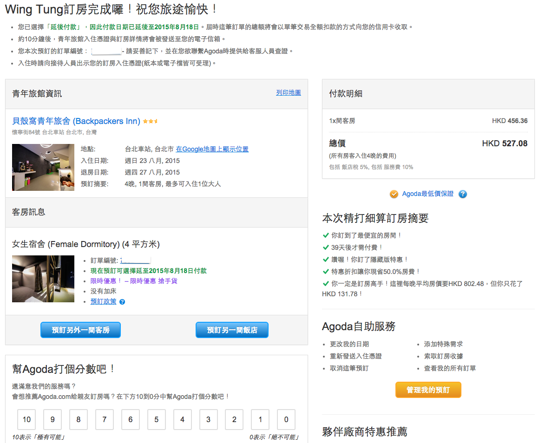The height and width of the screenshot is (443, 539).
Task: Show location via 在Google地圖上顯示位置 link
Action: [212, 149]
